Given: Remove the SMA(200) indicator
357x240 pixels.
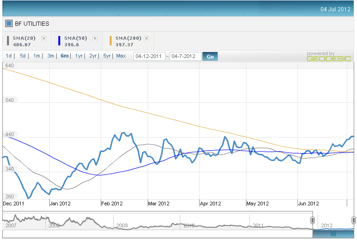Looking at the screenshot, I should 147,38.
